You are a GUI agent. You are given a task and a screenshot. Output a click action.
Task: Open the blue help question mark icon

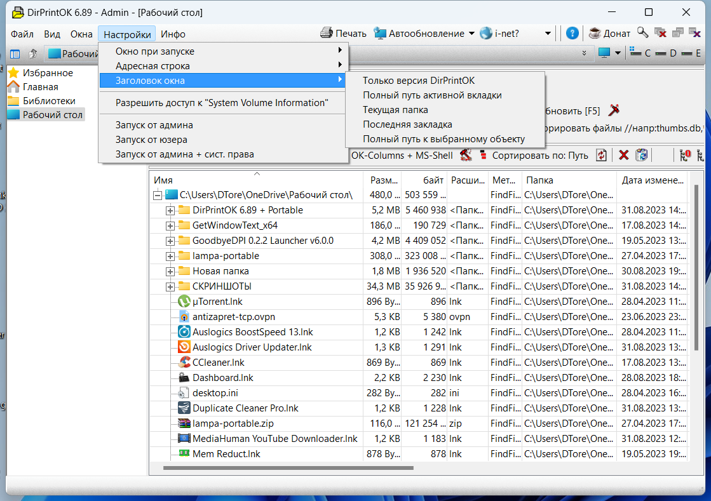[572, 33]
